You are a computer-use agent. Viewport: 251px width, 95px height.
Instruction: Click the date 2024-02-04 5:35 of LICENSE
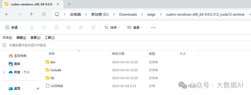coord(124,86)
